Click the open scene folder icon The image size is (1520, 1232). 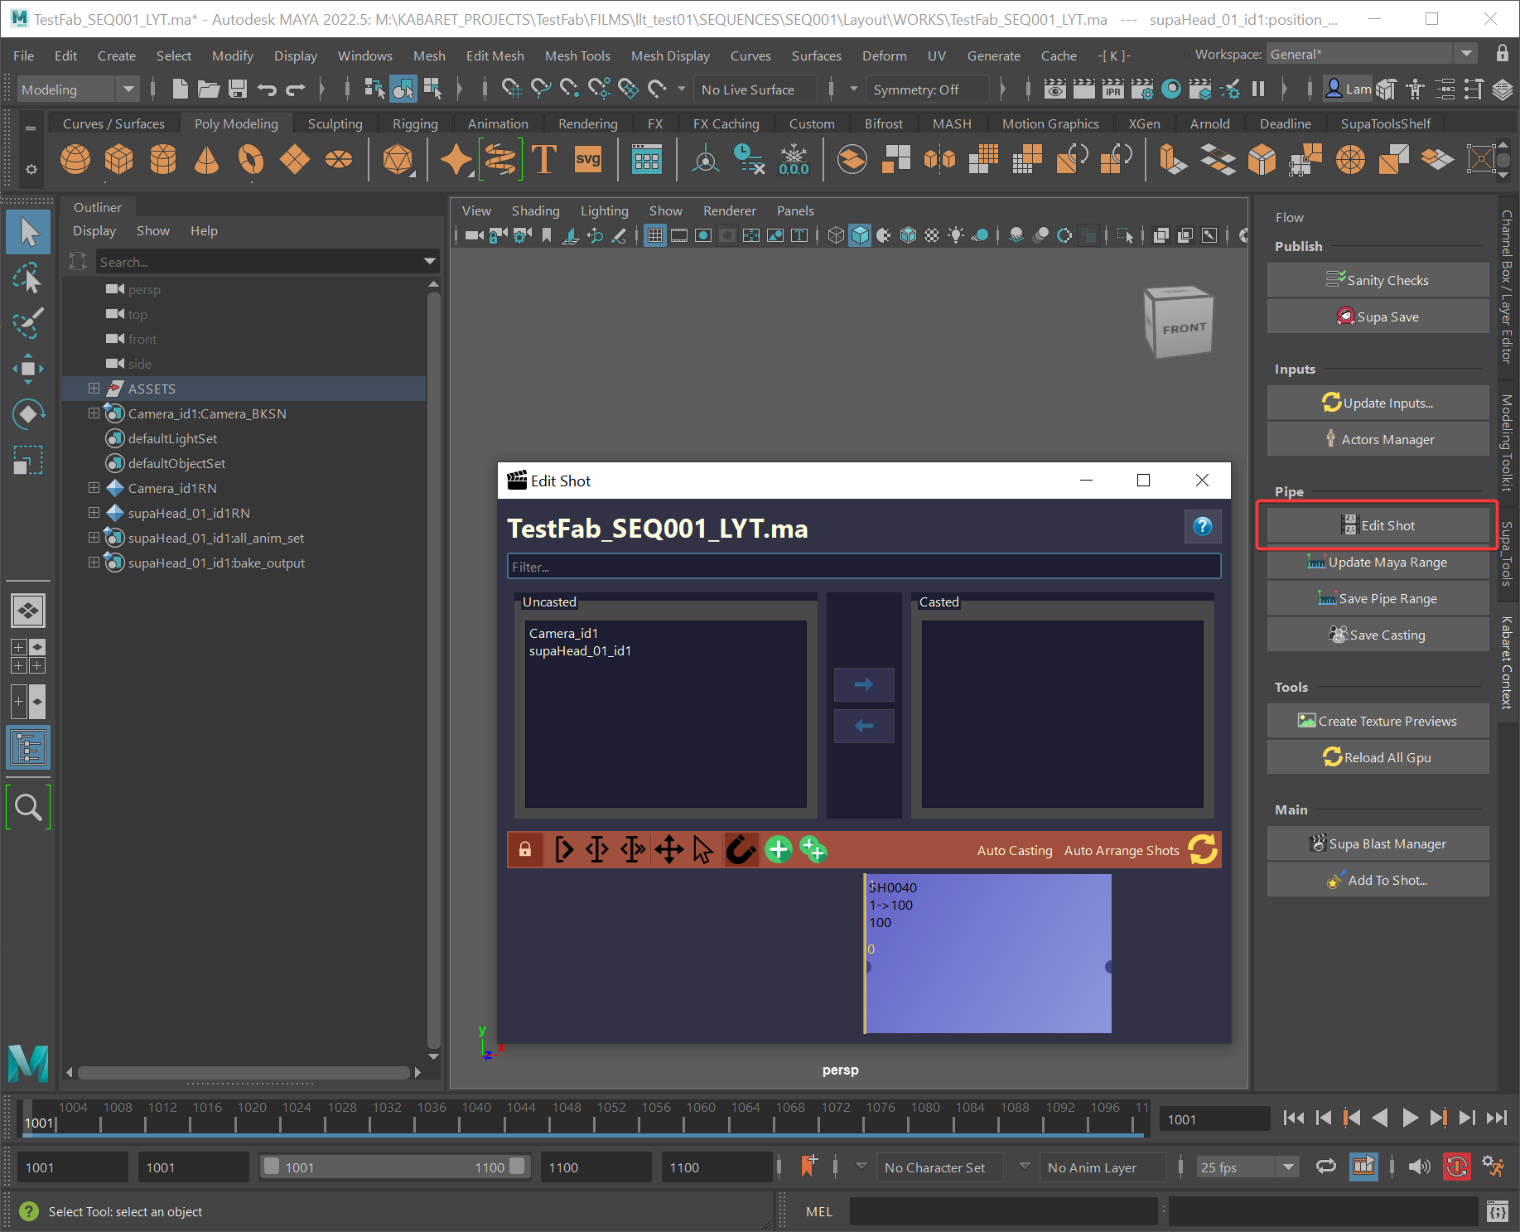click(209, 89)
